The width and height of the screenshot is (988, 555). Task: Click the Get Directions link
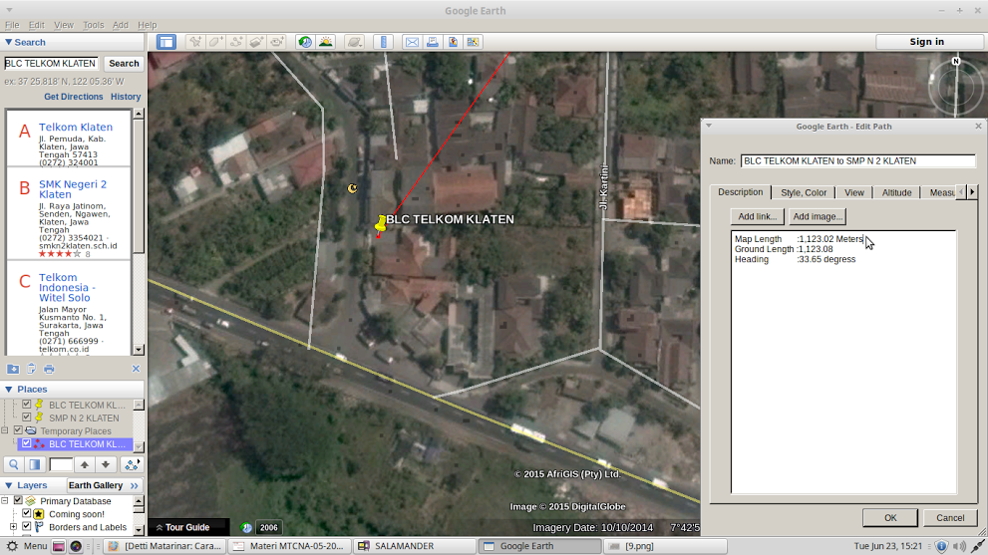coord(73,97)
